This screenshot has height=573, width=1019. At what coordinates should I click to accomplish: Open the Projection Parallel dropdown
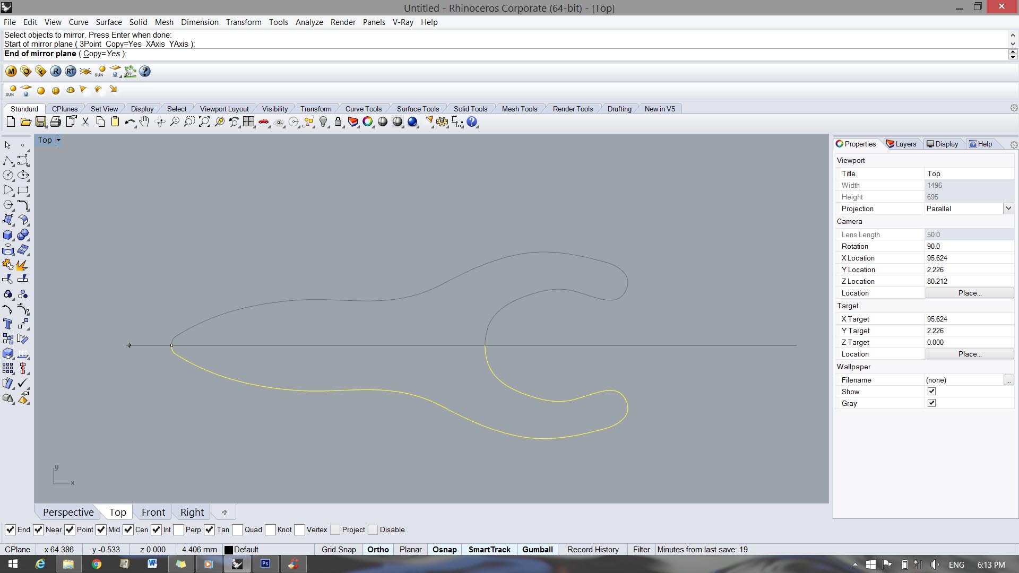click(1008, 209)
